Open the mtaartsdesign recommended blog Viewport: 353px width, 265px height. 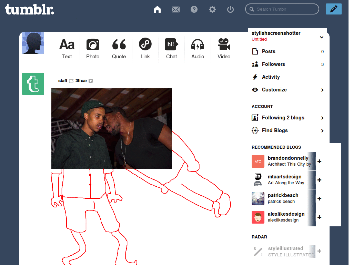284,177
